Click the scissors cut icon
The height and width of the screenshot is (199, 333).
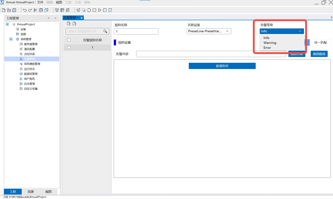35,10
